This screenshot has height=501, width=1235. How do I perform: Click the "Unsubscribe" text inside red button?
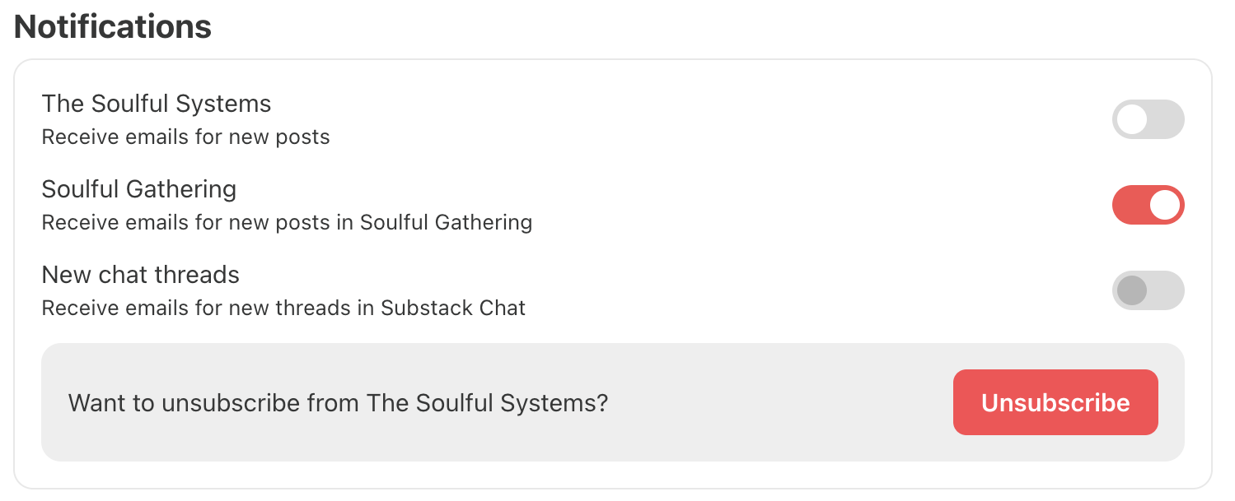point(1055,402)
